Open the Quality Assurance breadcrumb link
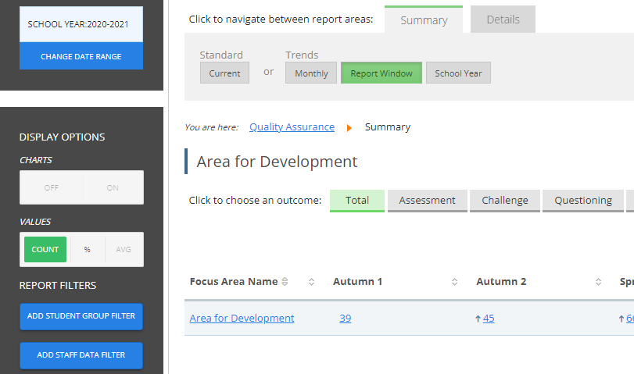634x374 pixels. pyautogui.click(x=292, y=127)
